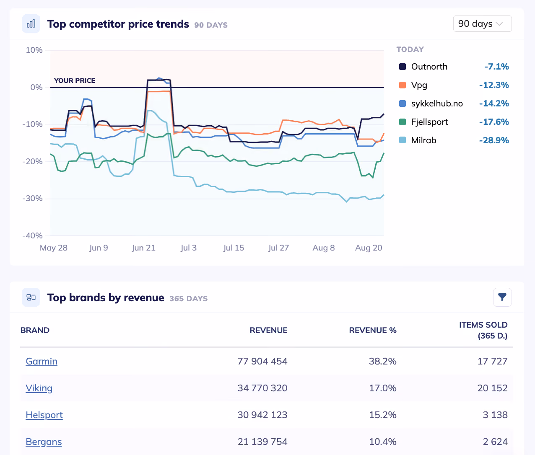Screen dimensions: 535x455
Task: Click Outnorth's -7.1% value
Action: [x=496, y=67]
